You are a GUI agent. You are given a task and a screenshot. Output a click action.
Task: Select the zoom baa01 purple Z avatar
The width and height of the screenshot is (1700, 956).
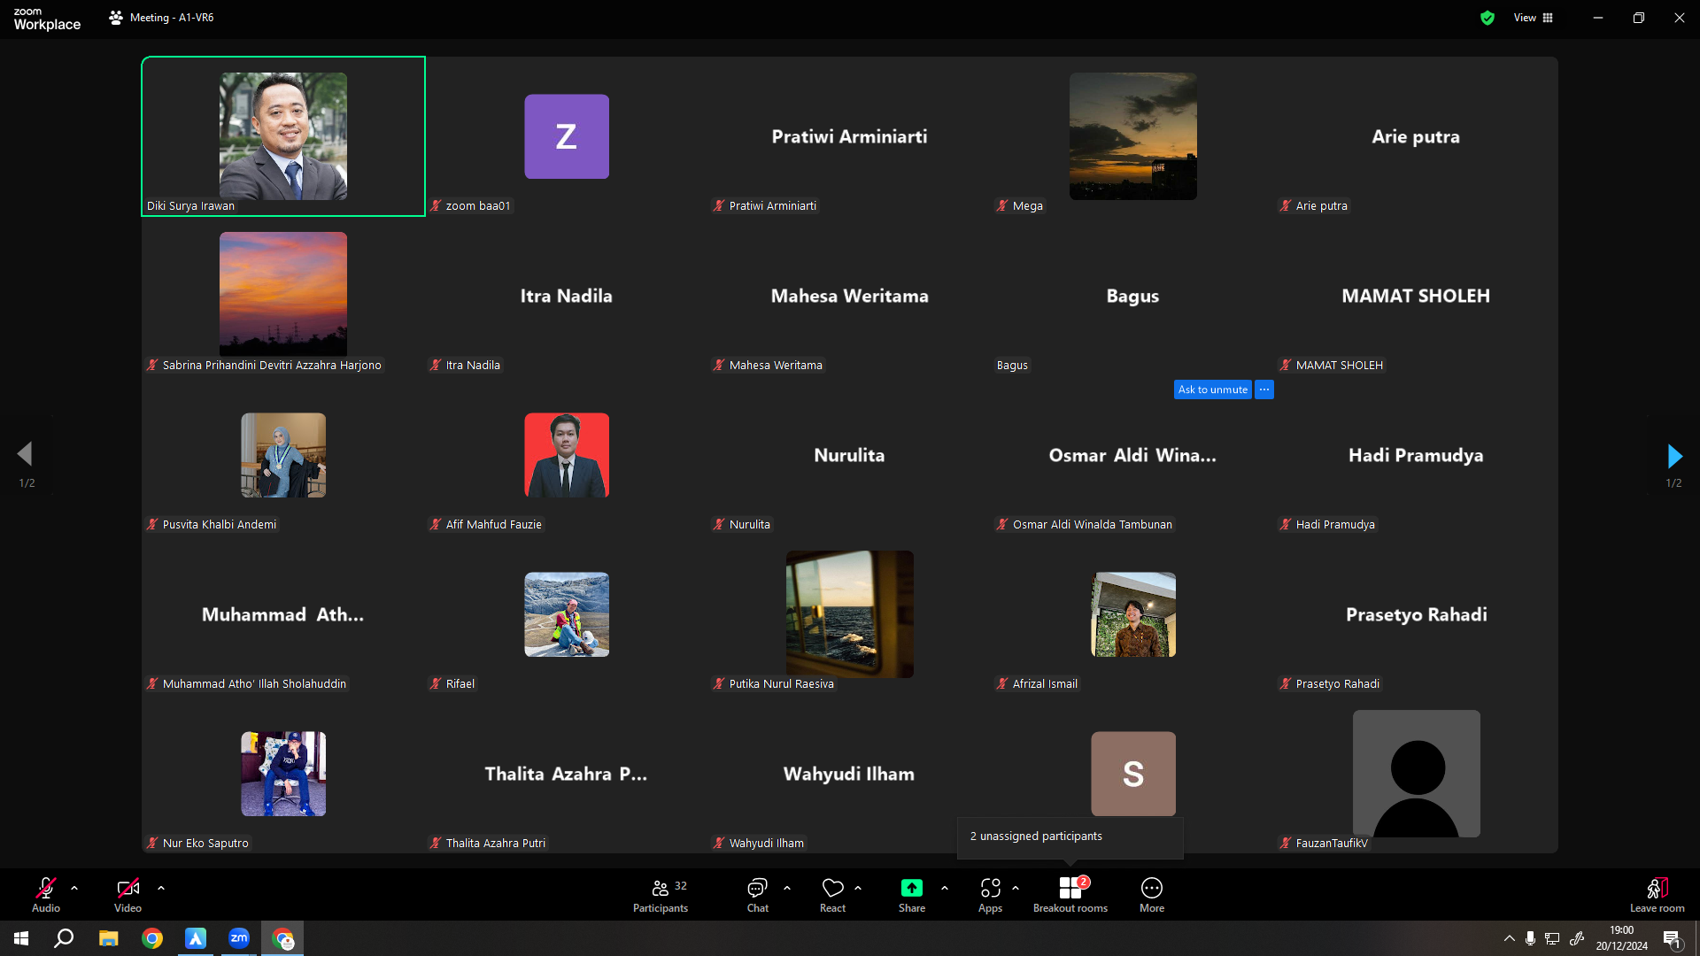567,136
